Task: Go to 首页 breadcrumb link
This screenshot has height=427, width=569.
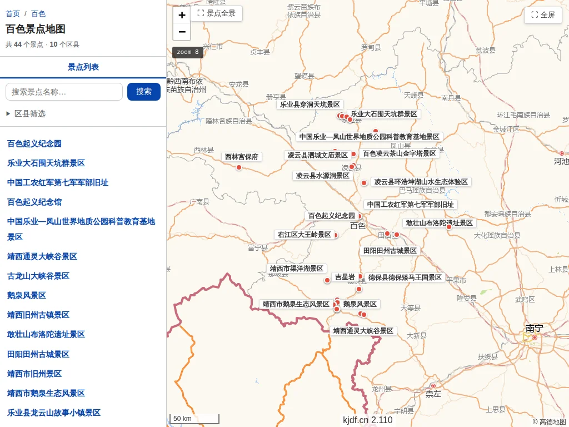Action: 13,14
